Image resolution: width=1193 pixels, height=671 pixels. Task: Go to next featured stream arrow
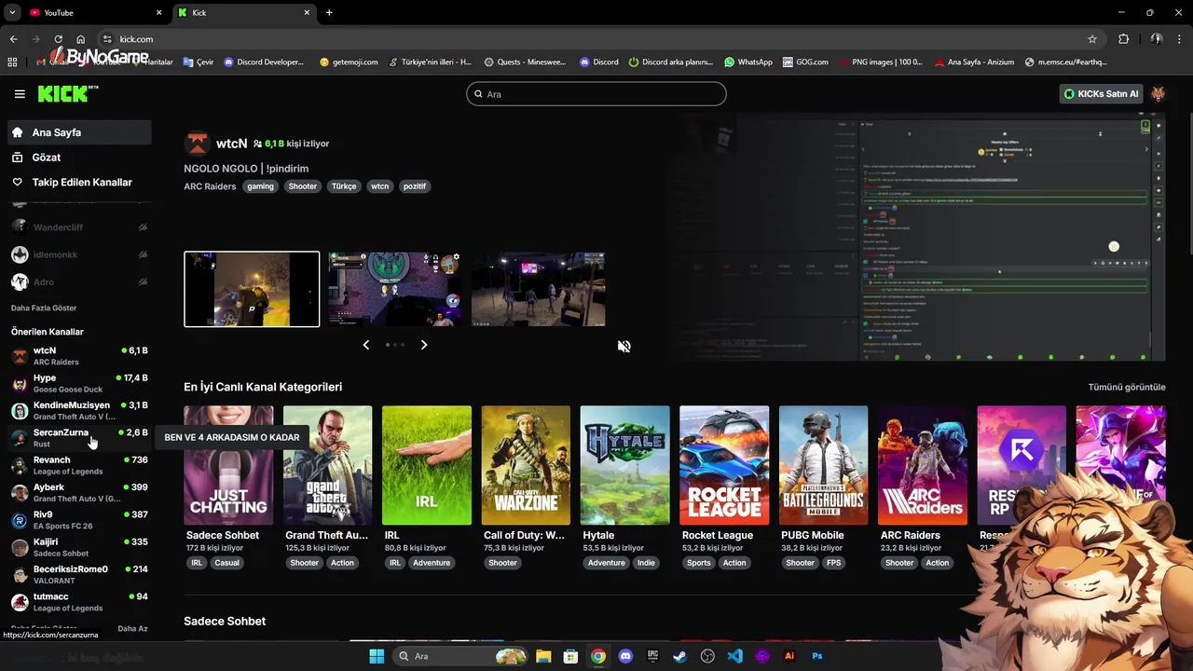(x=424, y=345)
